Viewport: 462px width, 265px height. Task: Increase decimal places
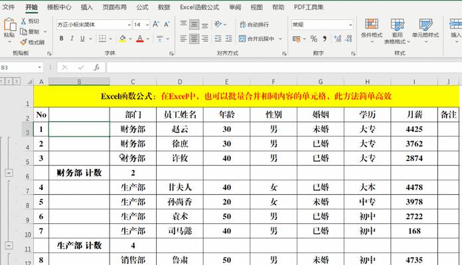(338, 38)
